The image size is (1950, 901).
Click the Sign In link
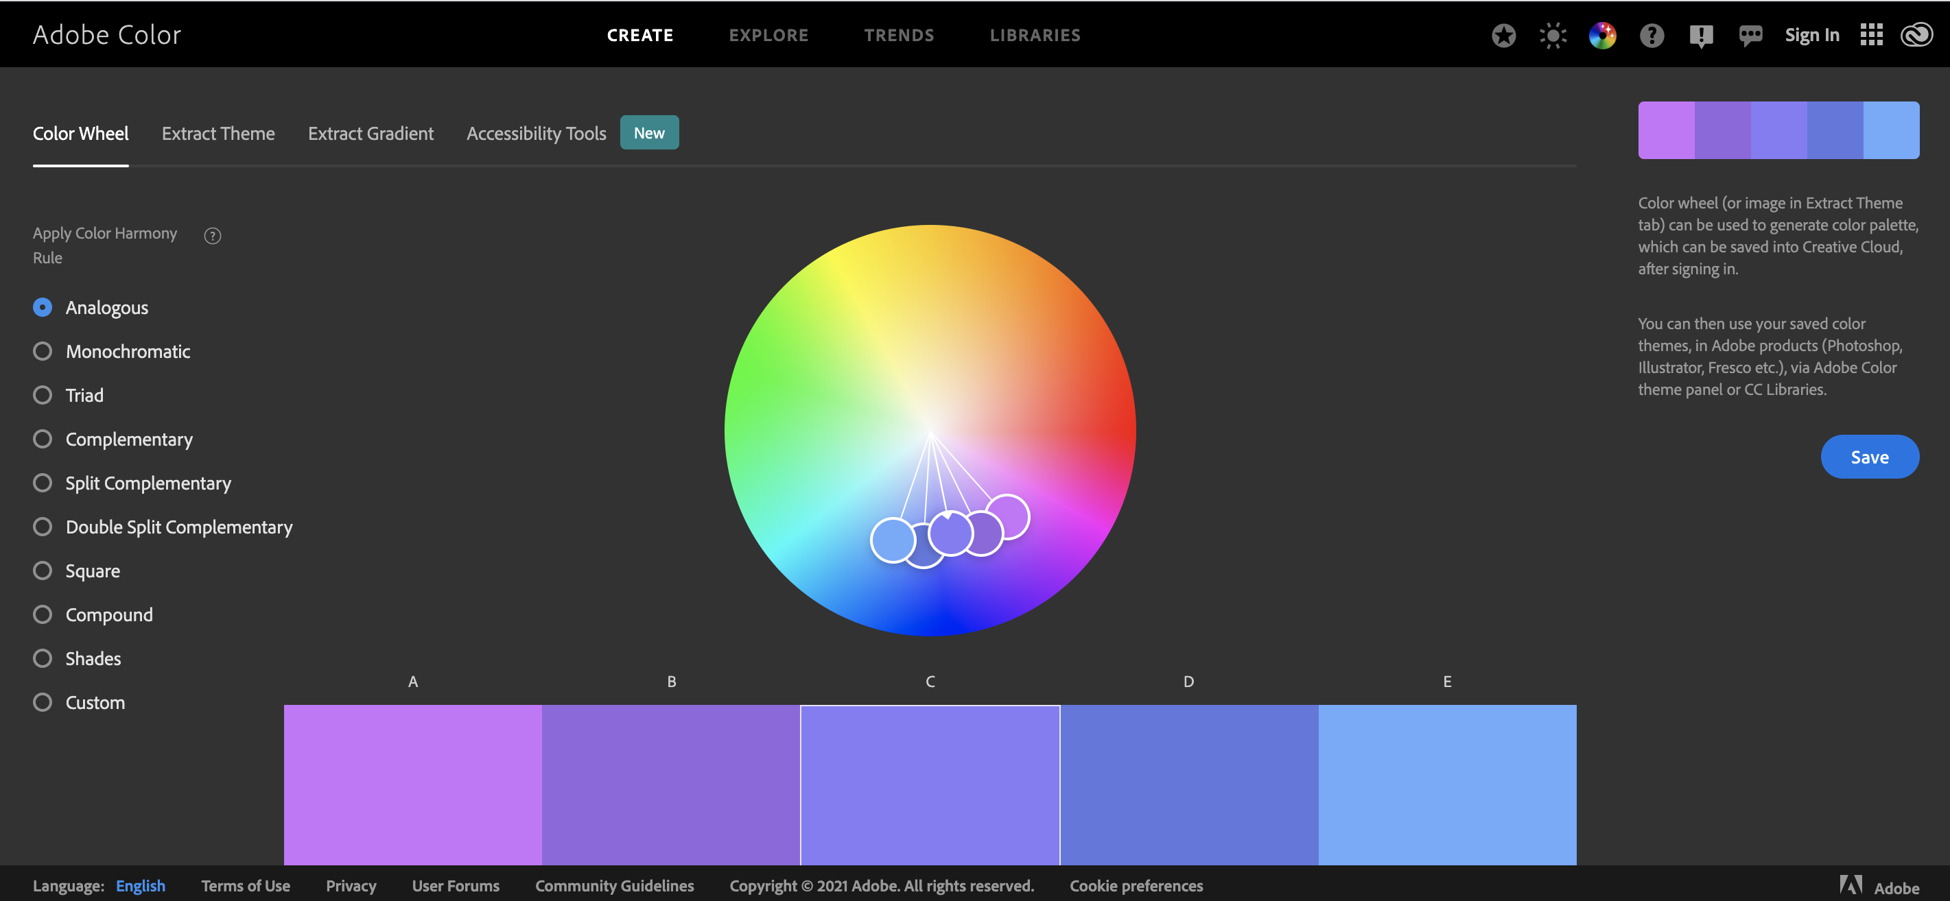tap(1811, 35)
